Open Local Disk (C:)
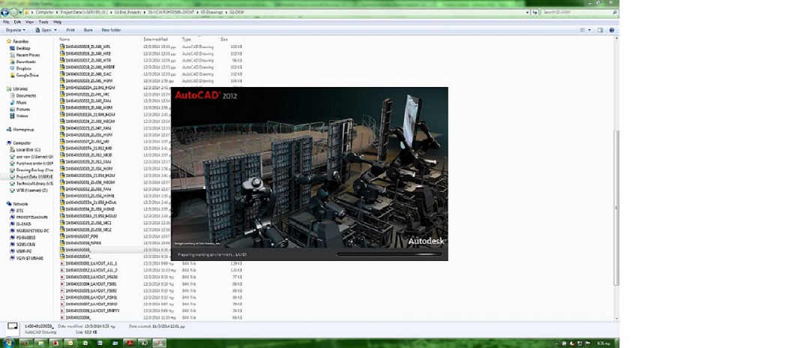 28,149
